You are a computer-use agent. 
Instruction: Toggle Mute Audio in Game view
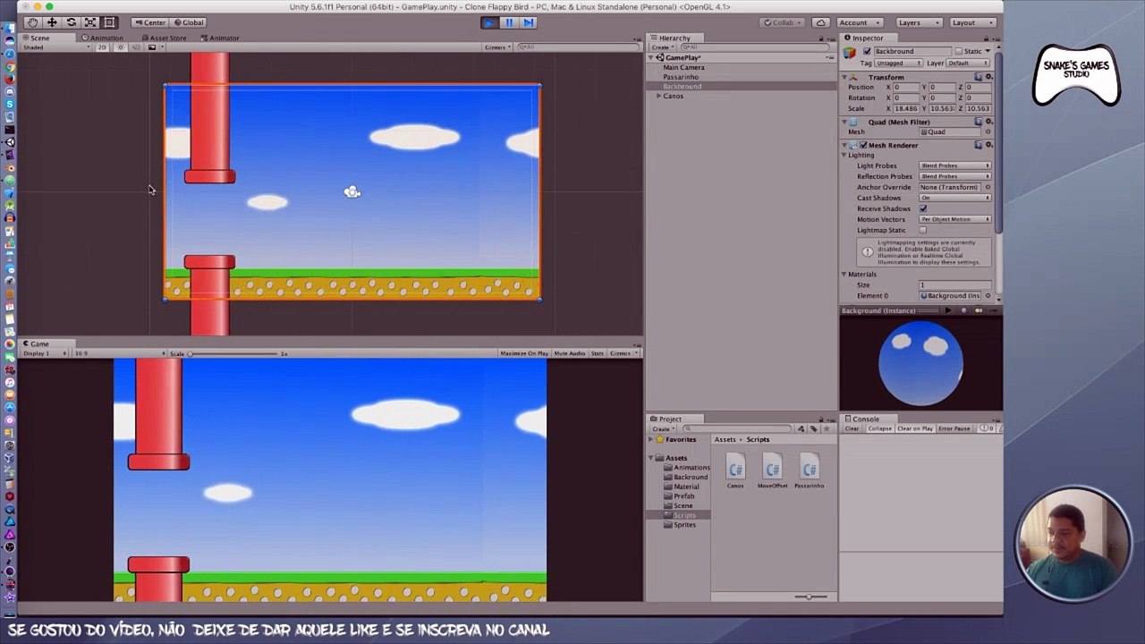click(x=569, y=353)
